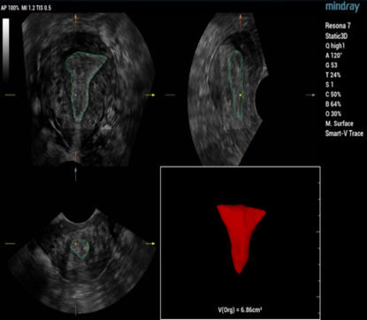367x320 pixels.
Task: Click the green traced outline in coronal view
Action: [x=86, y=87]
